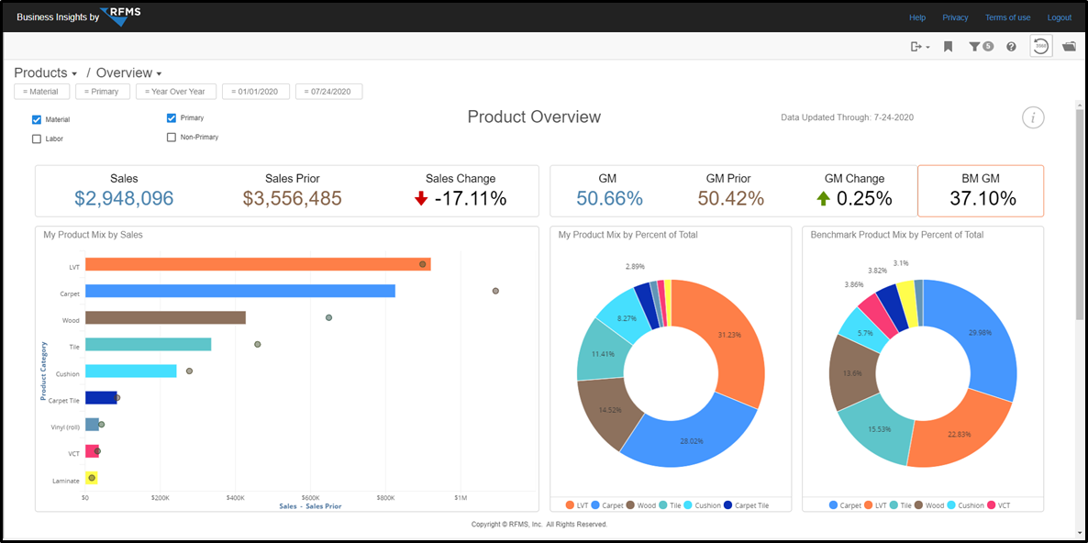Click the 29.98% Carpet slice in Benchmark donut

(980, 331)
